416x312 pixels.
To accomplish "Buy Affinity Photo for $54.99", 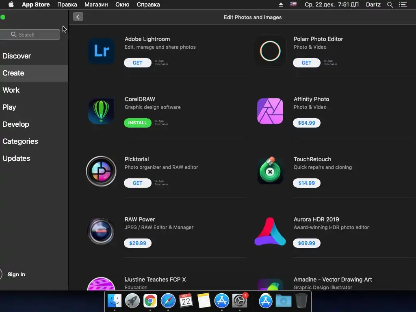I will [306, 123].
